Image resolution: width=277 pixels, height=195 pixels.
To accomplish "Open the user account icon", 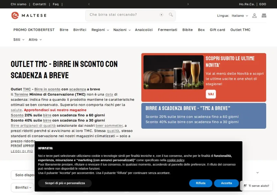I will (254, 16).
